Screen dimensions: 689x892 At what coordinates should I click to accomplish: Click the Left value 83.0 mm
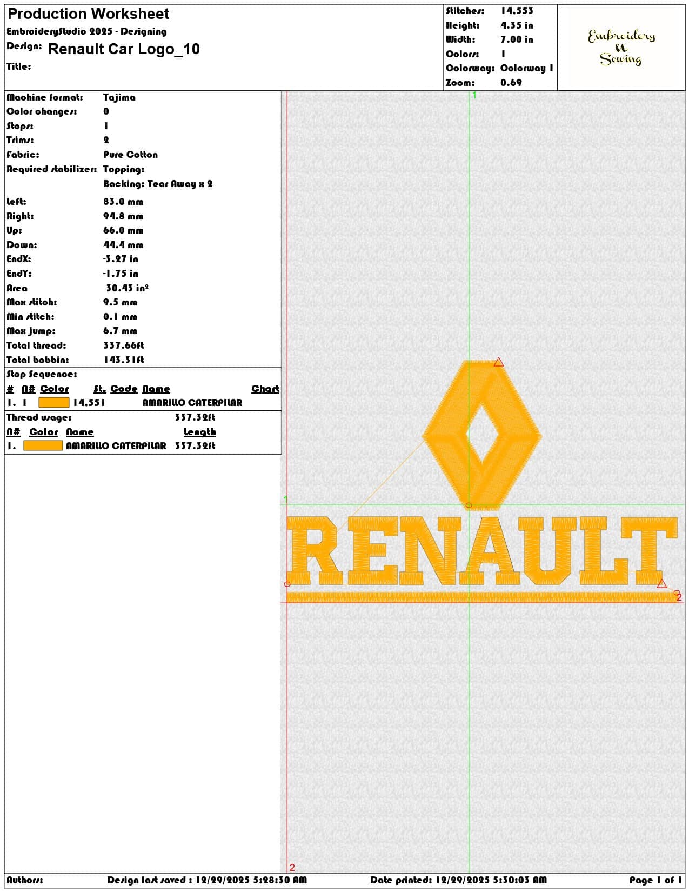click(x=123, y=202)
